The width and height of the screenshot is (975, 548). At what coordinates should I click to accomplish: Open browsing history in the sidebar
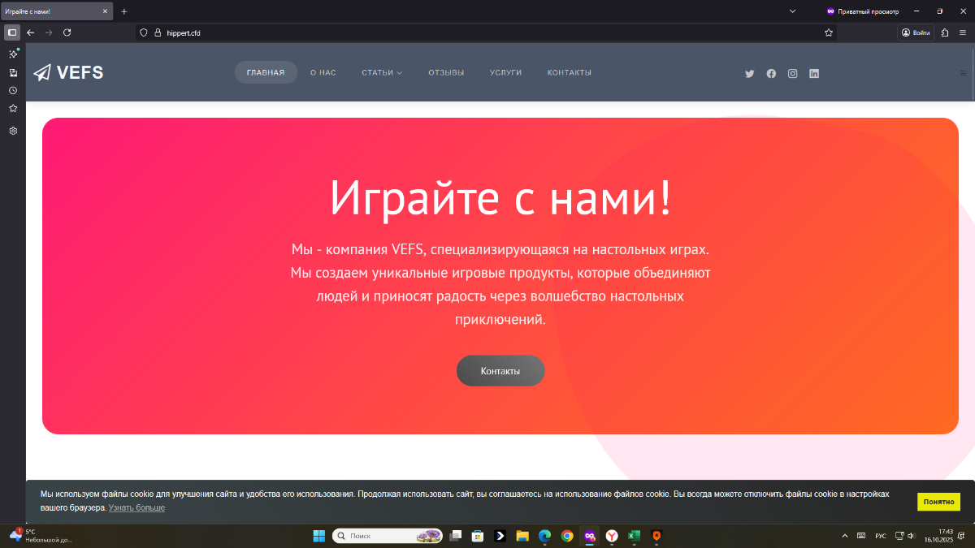point(13,90)
